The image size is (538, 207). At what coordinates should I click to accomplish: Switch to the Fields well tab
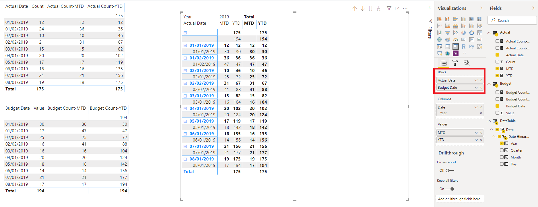click(x=444, y=63)
